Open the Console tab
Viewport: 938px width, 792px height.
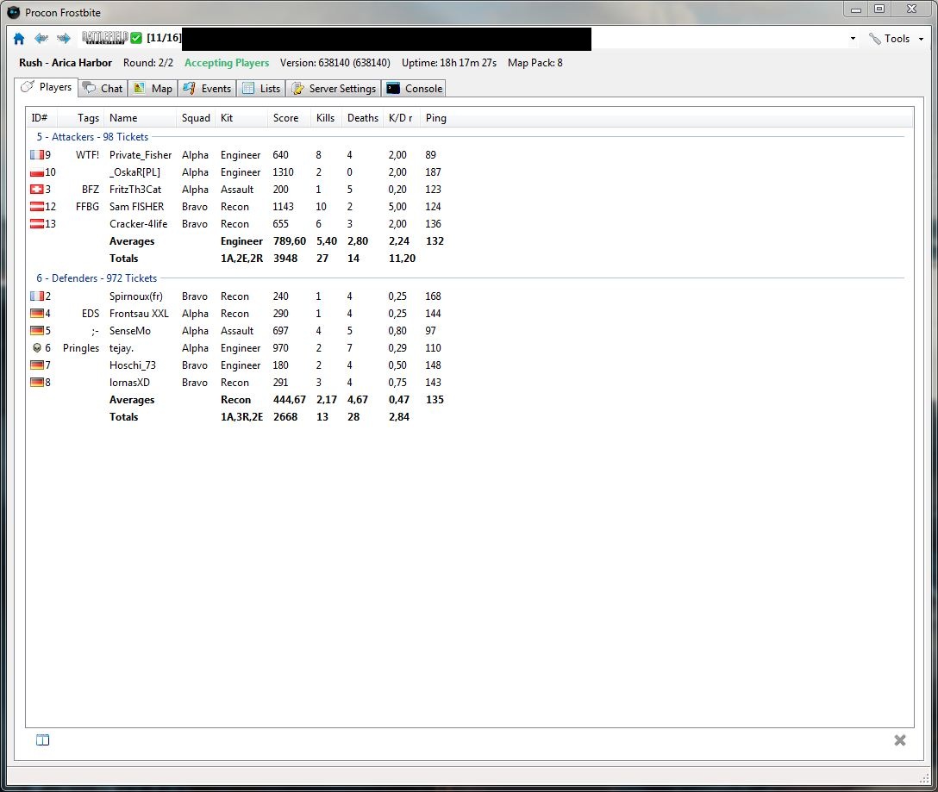pyautogui.click(x=414, y=89)
